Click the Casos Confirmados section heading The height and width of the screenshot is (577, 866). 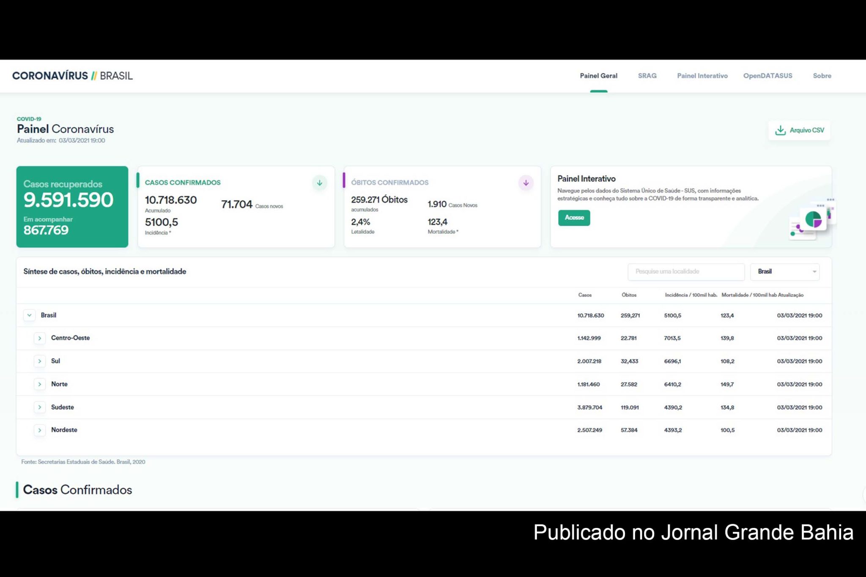77,490
